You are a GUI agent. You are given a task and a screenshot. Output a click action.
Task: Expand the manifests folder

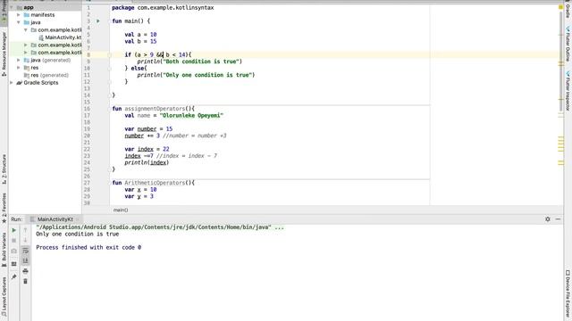pos(19,15)
